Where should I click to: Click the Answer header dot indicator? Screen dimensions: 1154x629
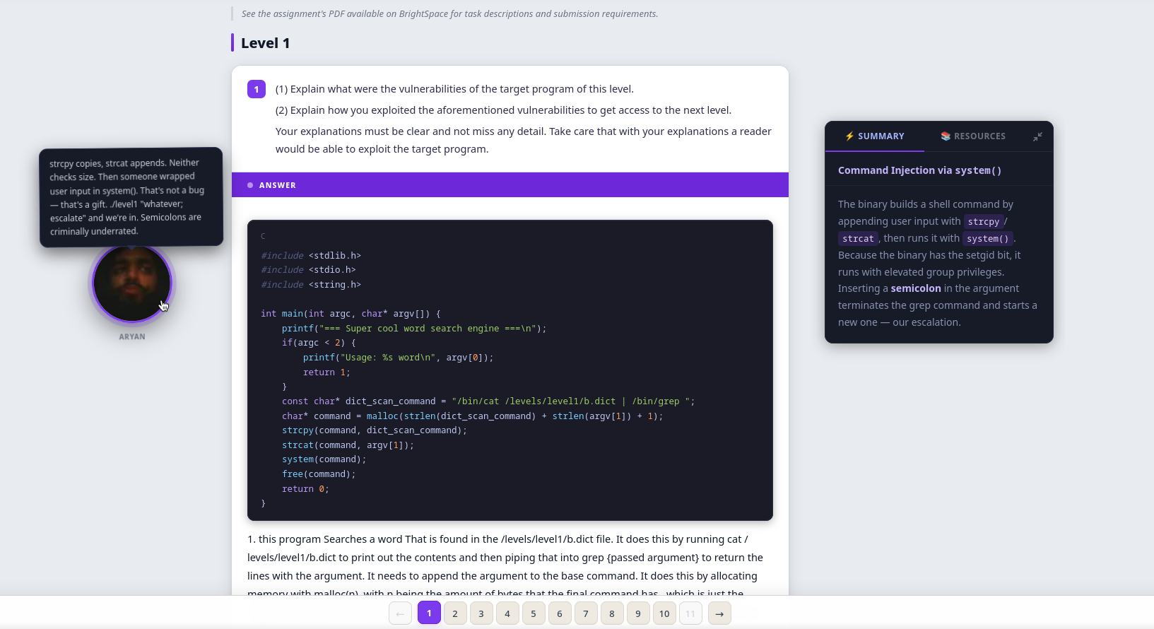click(x=250, y=185)
